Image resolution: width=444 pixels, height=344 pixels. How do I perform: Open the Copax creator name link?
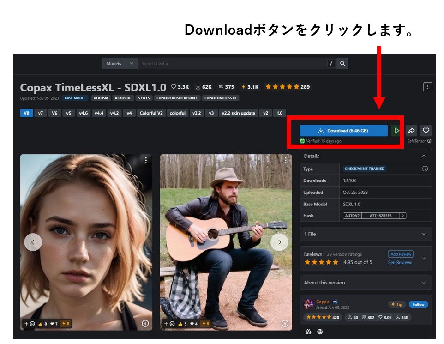coord(322,302)
